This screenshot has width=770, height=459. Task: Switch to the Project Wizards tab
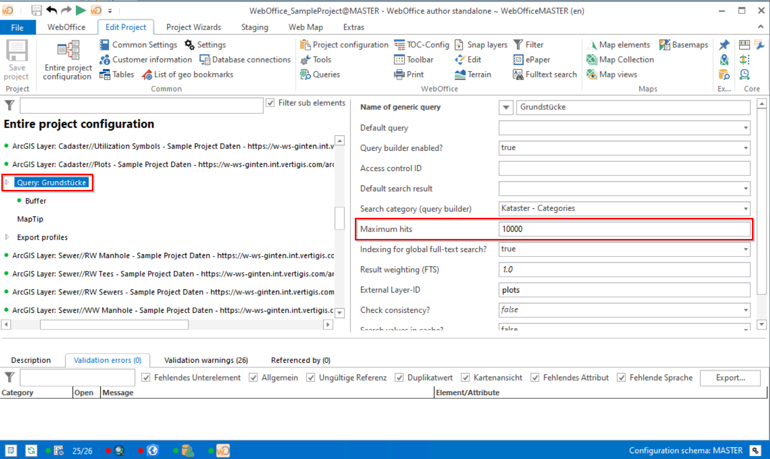click(x=193, y=27)
